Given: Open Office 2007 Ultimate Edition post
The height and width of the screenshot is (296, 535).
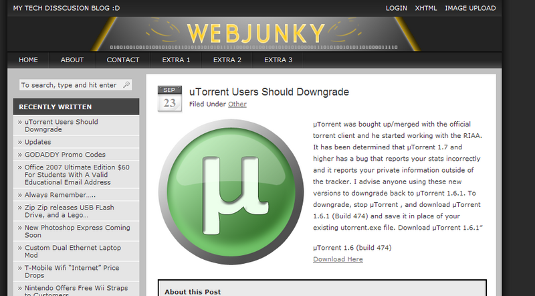Looking at the screenshot, I should coord(77,175).
